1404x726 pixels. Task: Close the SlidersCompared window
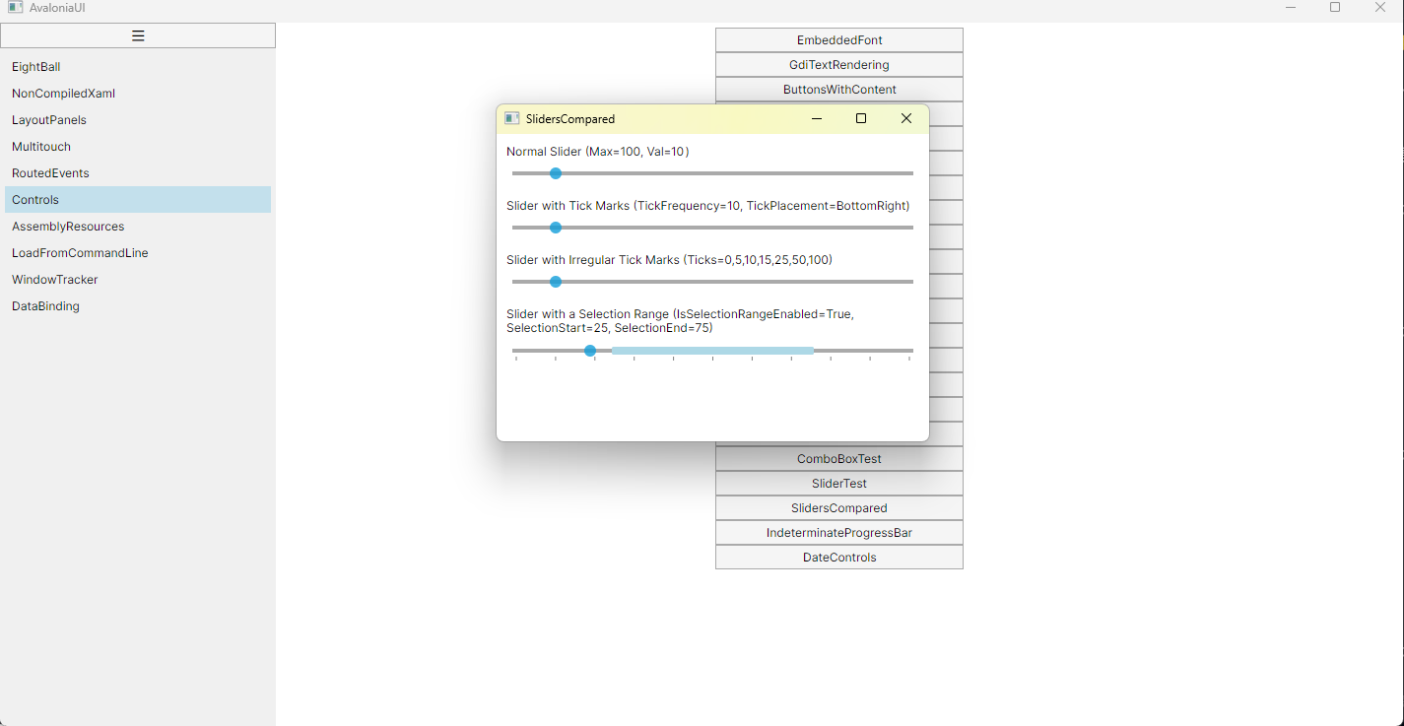906,118
